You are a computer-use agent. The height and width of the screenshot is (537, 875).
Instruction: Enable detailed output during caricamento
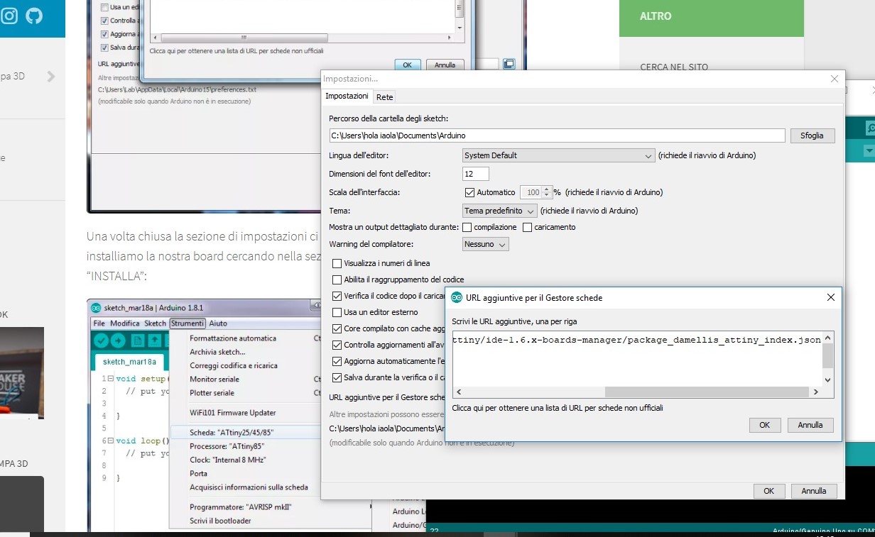click(528, 227)
